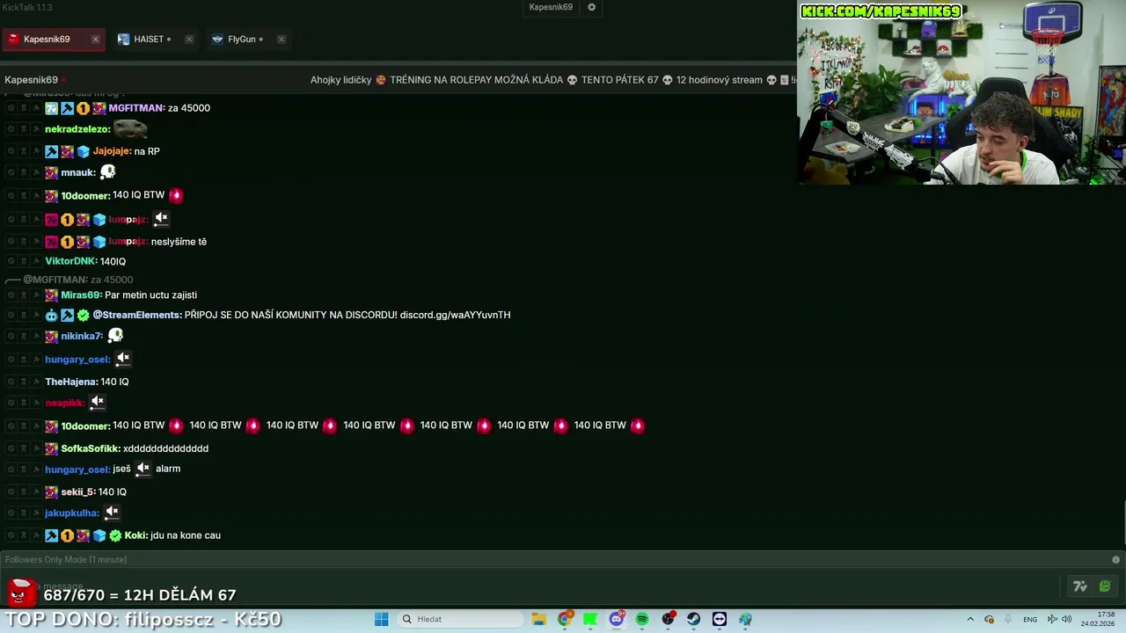Open Google Chrome from taskbar

[565, 619]
